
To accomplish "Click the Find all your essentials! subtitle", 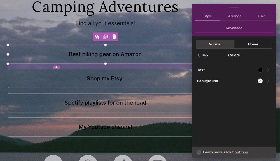I will 105,23.
